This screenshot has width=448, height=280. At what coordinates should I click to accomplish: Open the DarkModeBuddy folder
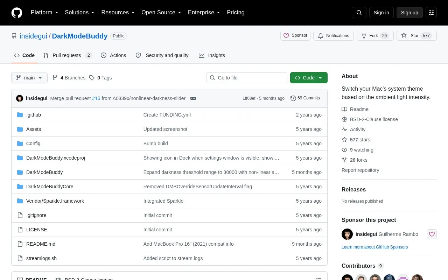pos(44,172)
